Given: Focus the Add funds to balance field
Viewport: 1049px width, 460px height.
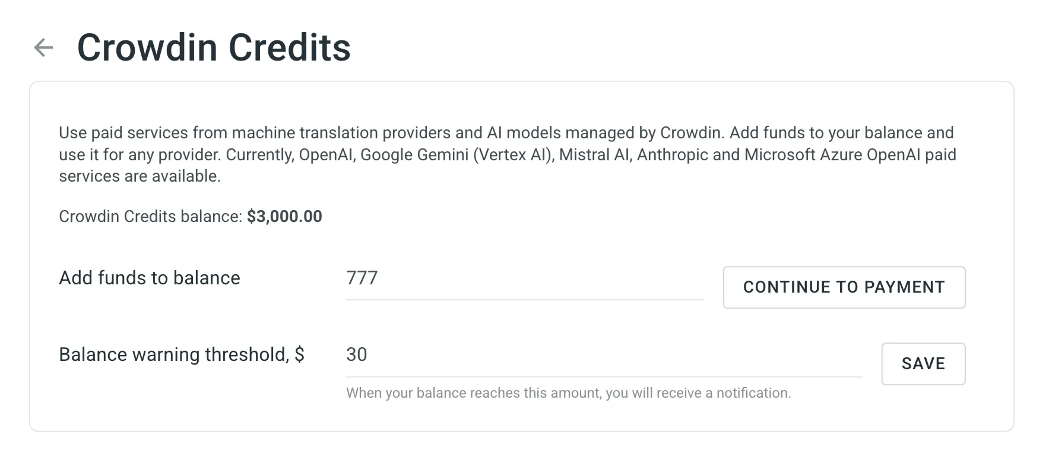Looking at the screenshot, I should click(524, 278).
